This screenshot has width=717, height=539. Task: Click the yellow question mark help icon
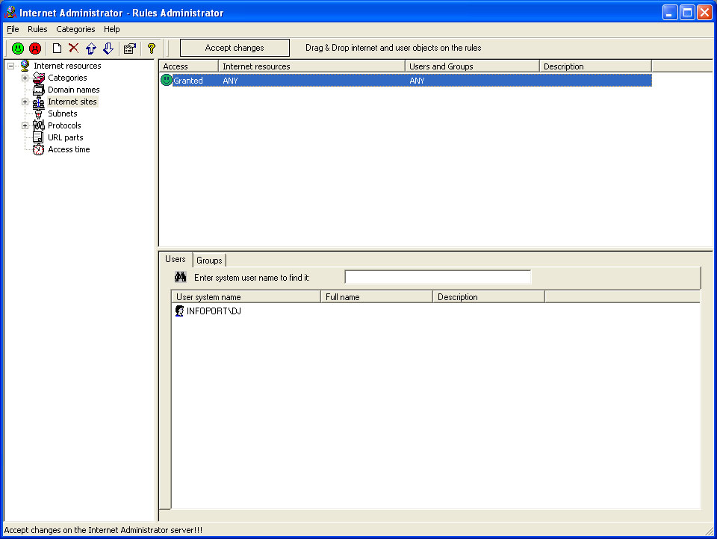click(x=151, y=49)
